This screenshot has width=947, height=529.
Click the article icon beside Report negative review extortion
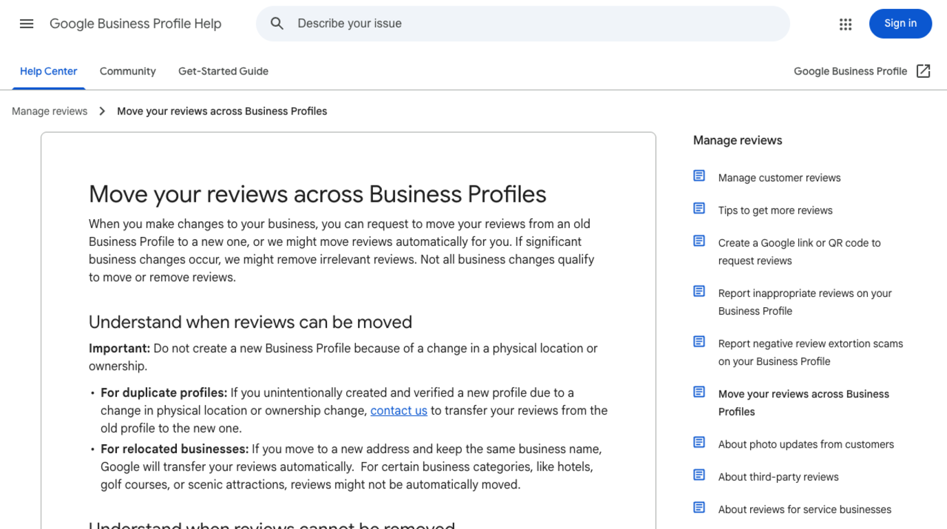tap(699, 342)
